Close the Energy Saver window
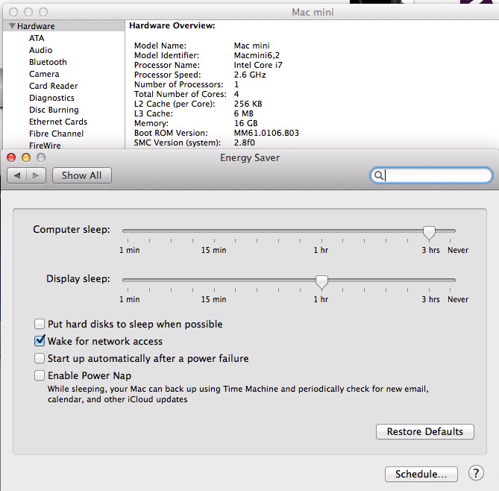 11,157
